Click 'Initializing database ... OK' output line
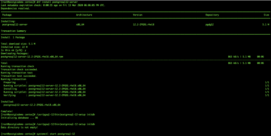The image size is (271, 136). tap(19, 118)
